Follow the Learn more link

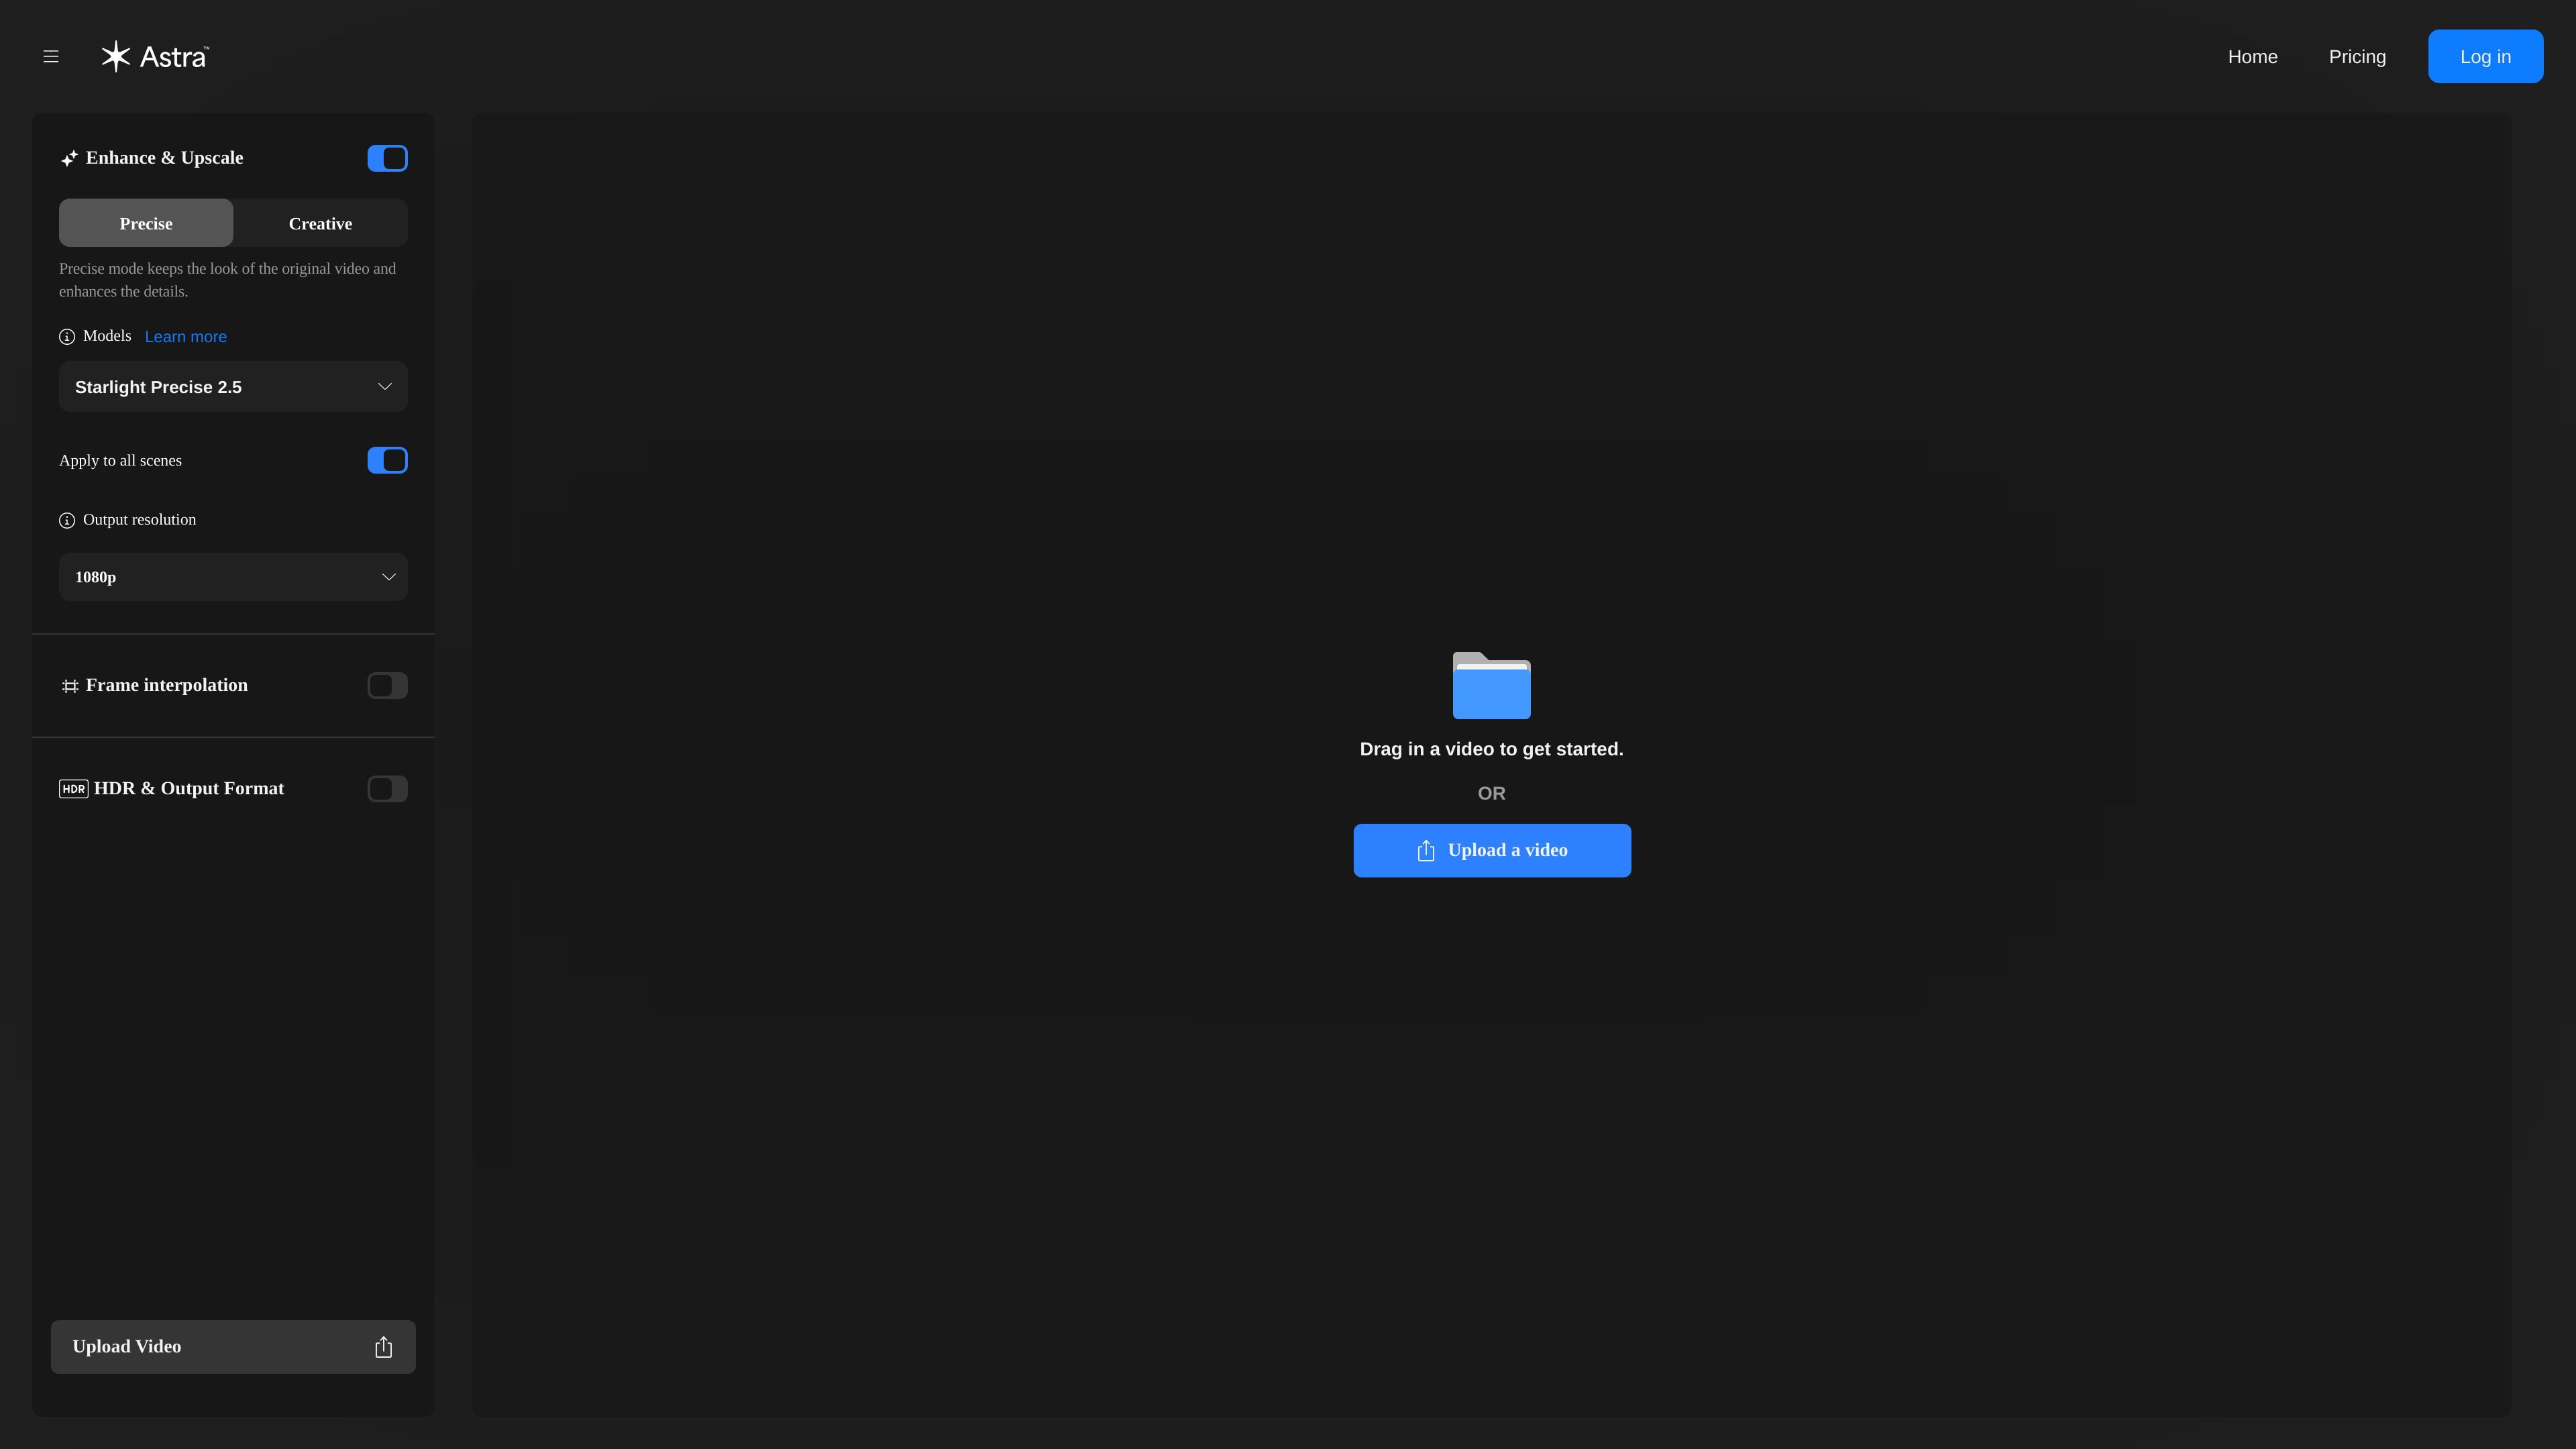(x=186, y=337)
